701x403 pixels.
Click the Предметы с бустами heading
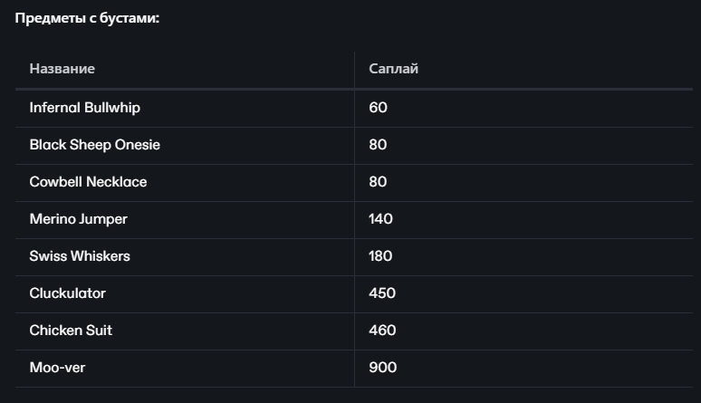pyautogui.click(x=87, y=18)
